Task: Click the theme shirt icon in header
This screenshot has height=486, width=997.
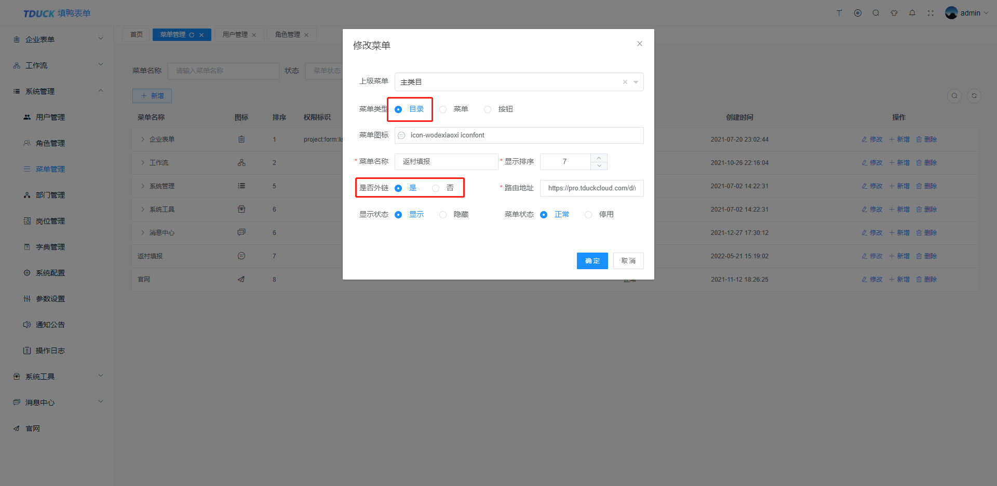Action: [894, 13]
